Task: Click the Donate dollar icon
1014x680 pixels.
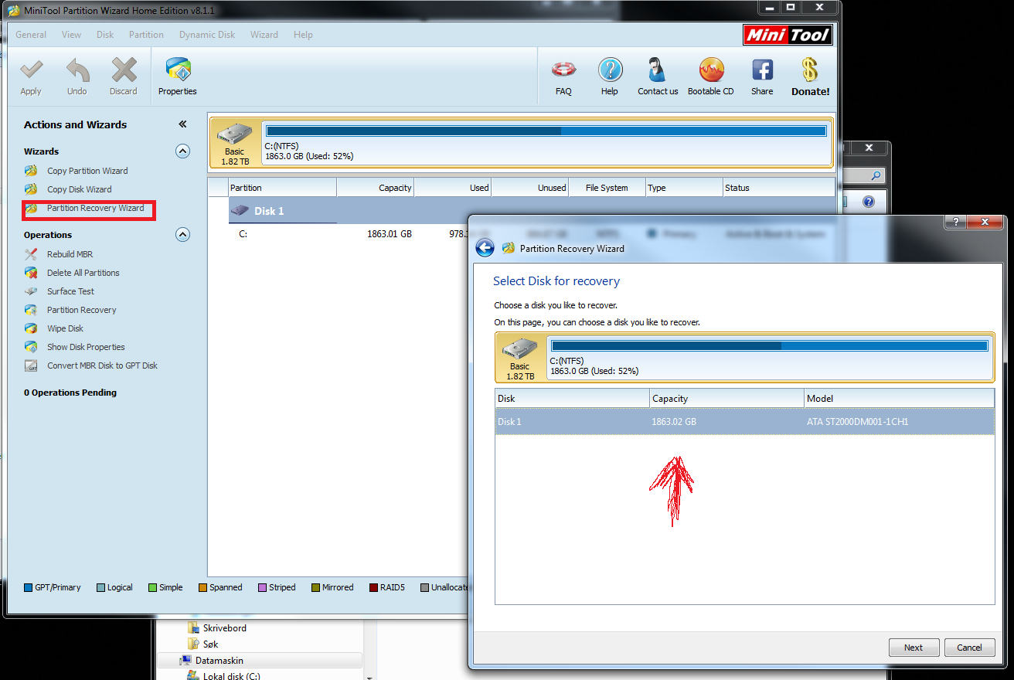Action: (x=810, y=70)
